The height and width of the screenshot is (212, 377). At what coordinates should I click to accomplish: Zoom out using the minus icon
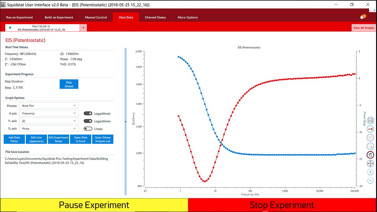(370, 180)
